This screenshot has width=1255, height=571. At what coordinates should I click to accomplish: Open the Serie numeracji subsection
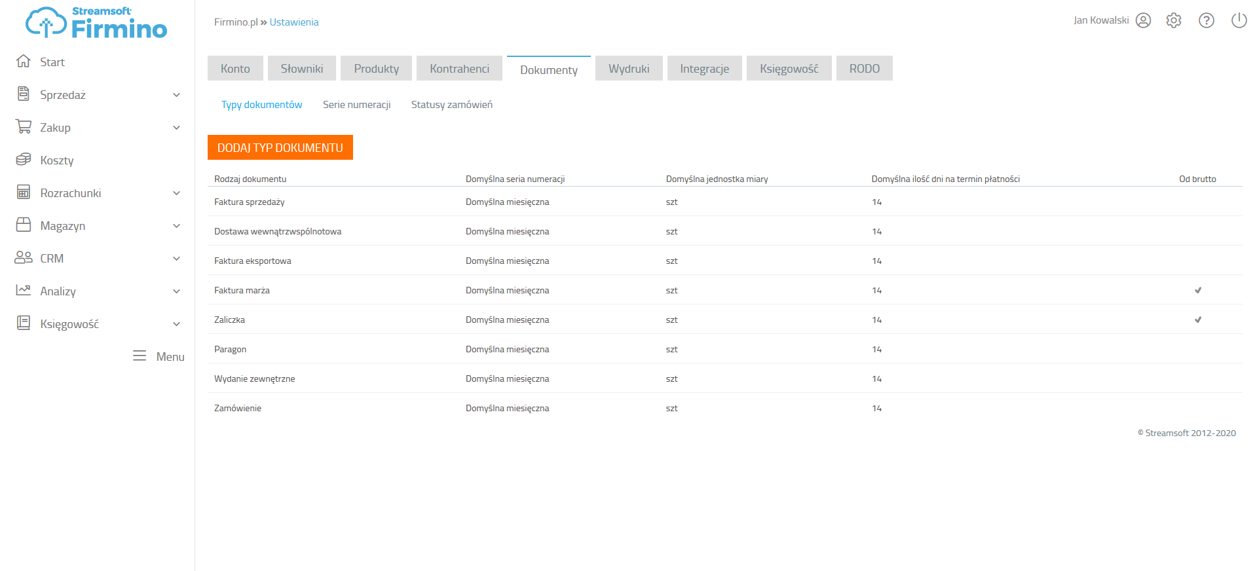tap(357, 105)
